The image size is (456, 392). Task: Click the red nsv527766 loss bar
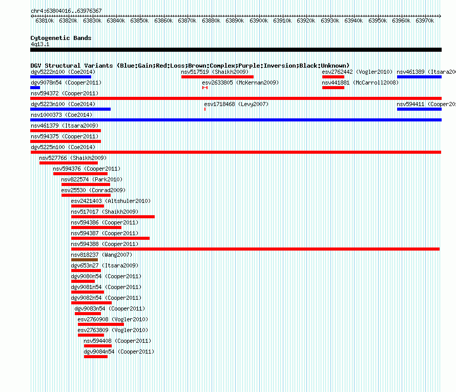click(x=69, y=163)
